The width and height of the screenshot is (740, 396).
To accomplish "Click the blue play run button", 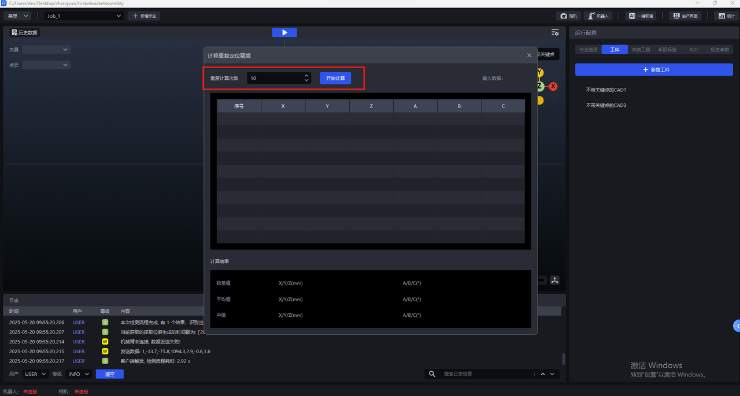I will tap(284, 32).
